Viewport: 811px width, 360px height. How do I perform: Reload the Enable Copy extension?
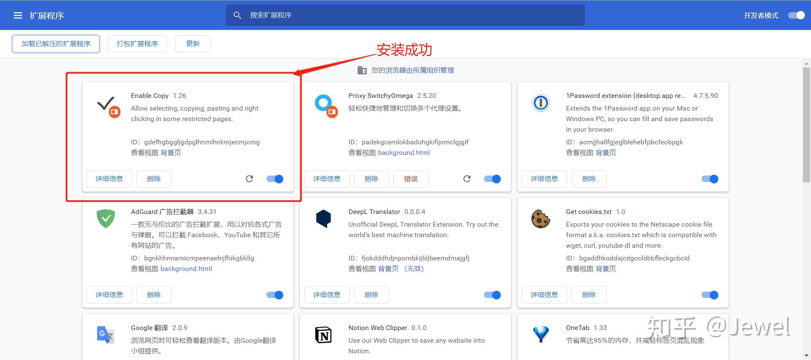tap(250, 179)
